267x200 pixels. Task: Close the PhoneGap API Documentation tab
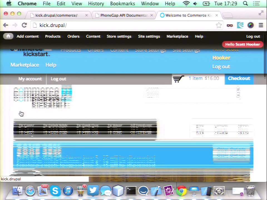pos(151,15)
